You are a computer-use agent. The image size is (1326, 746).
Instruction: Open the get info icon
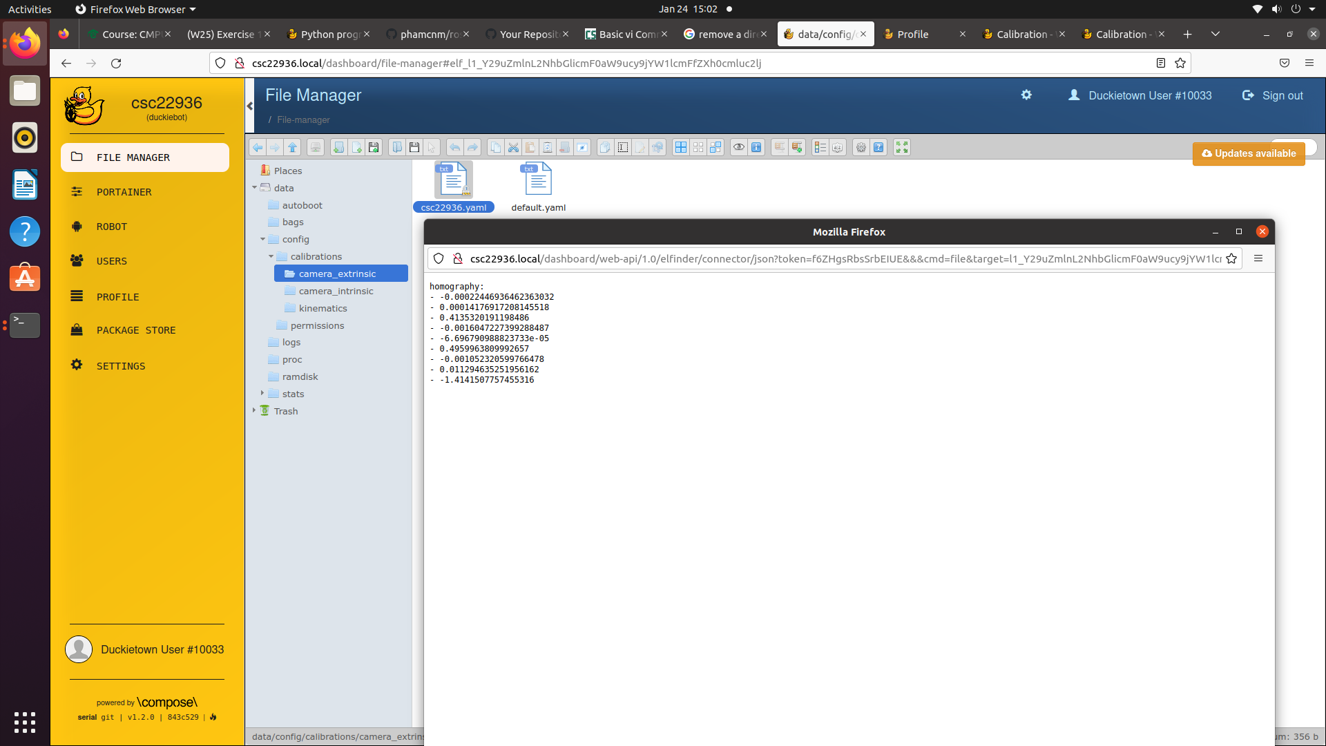[756, 147]
